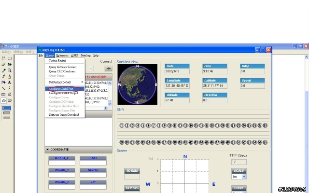Click the Altitude field showing 62.40
The width and height of the screenshot is (309, 193).
point(177,100)
